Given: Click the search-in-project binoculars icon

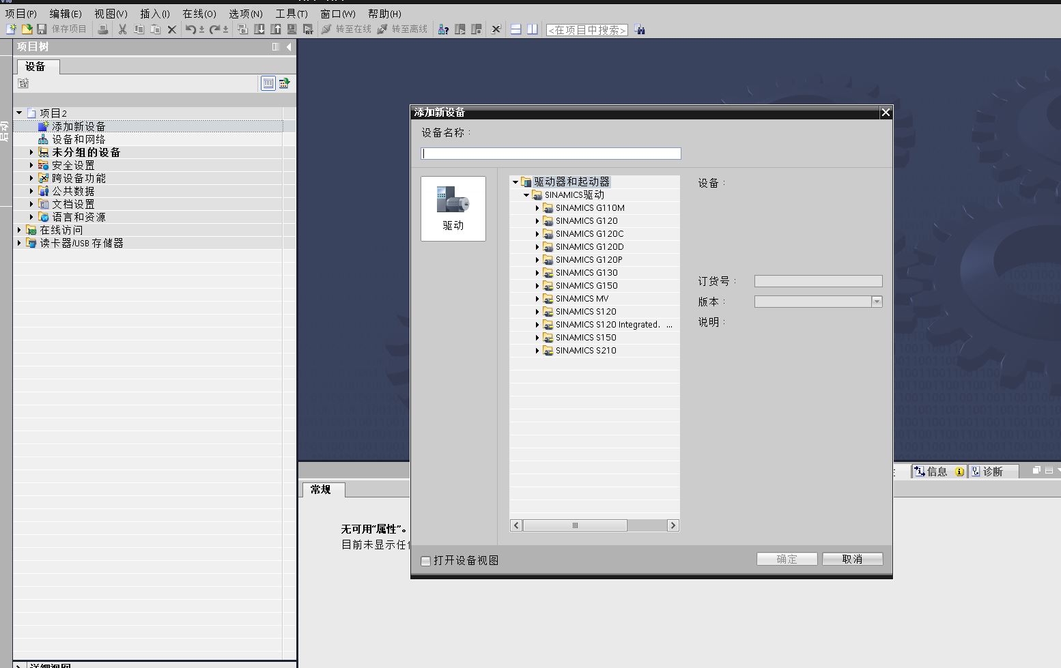Looking at the screenshot, I should click(x=640, y=29).
